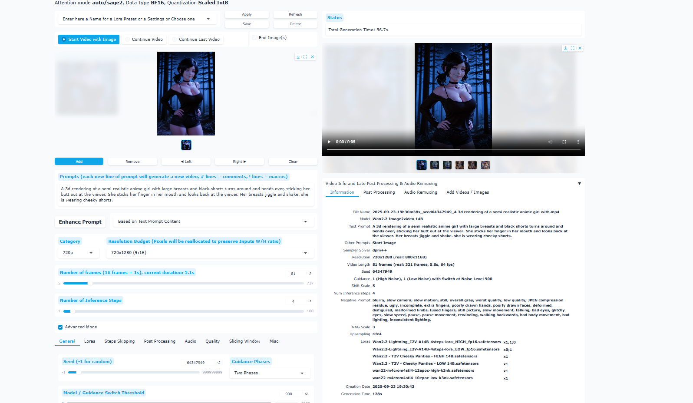Select the second output video thumbnail
This screenshot has width=693, height=403.
click(x=435, y=165)
